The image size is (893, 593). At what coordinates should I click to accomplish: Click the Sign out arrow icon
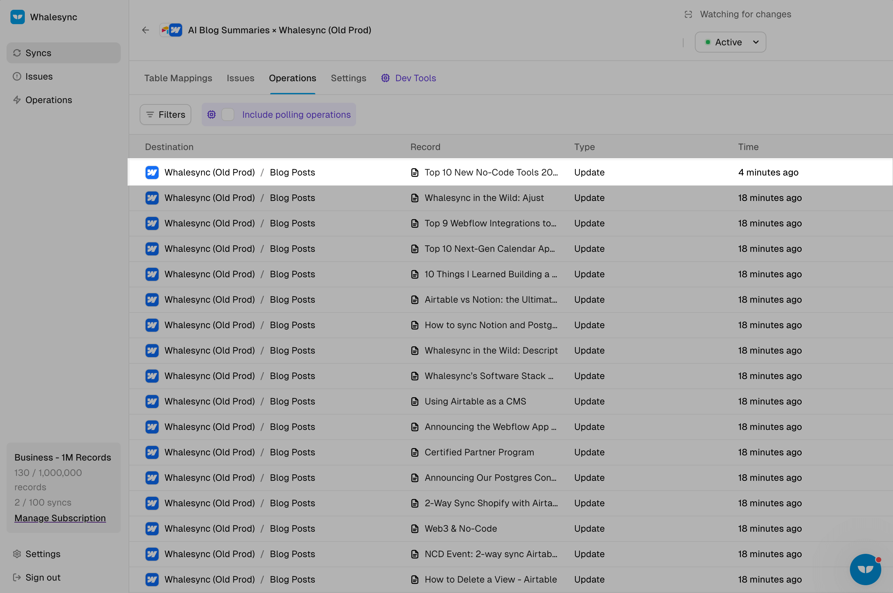(17, 577)
